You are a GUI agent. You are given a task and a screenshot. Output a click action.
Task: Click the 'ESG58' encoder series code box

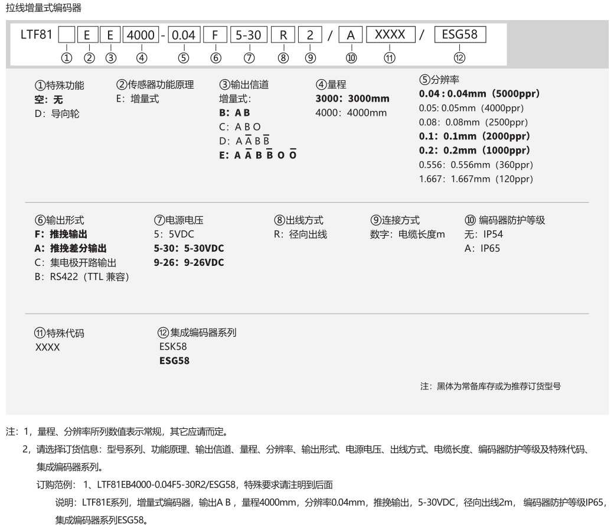point(460,34)
